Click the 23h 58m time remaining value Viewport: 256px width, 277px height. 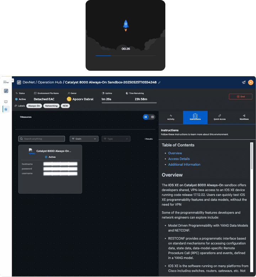pyautogui.click(x=141, y=99)
